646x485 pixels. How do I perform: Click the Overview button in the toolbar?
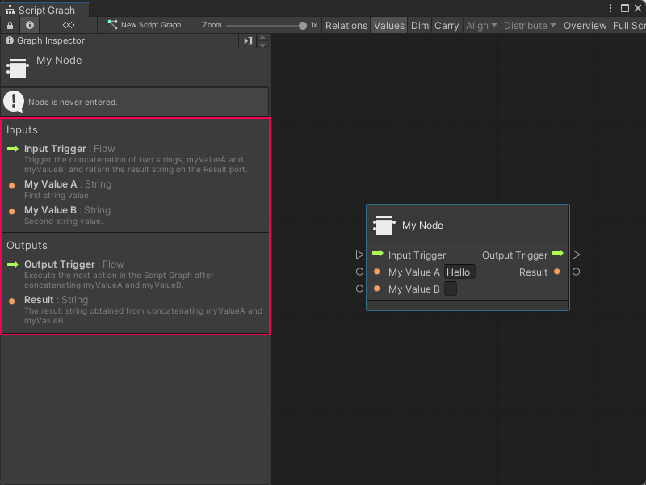tap(584, 25)
